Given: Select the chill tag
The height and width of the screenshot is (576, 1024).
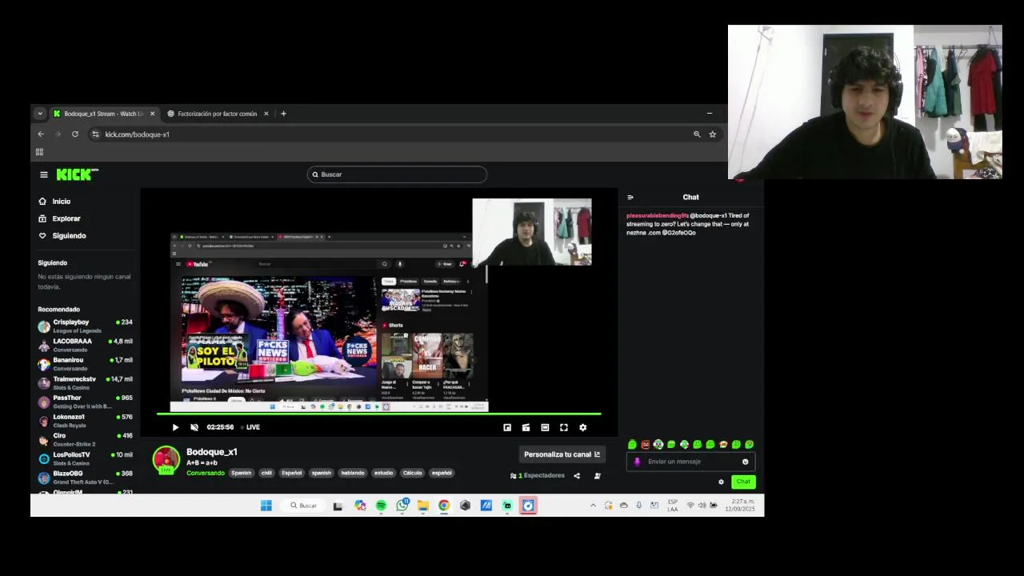Looking at the screenshot, I should click(x=266, y=473).
